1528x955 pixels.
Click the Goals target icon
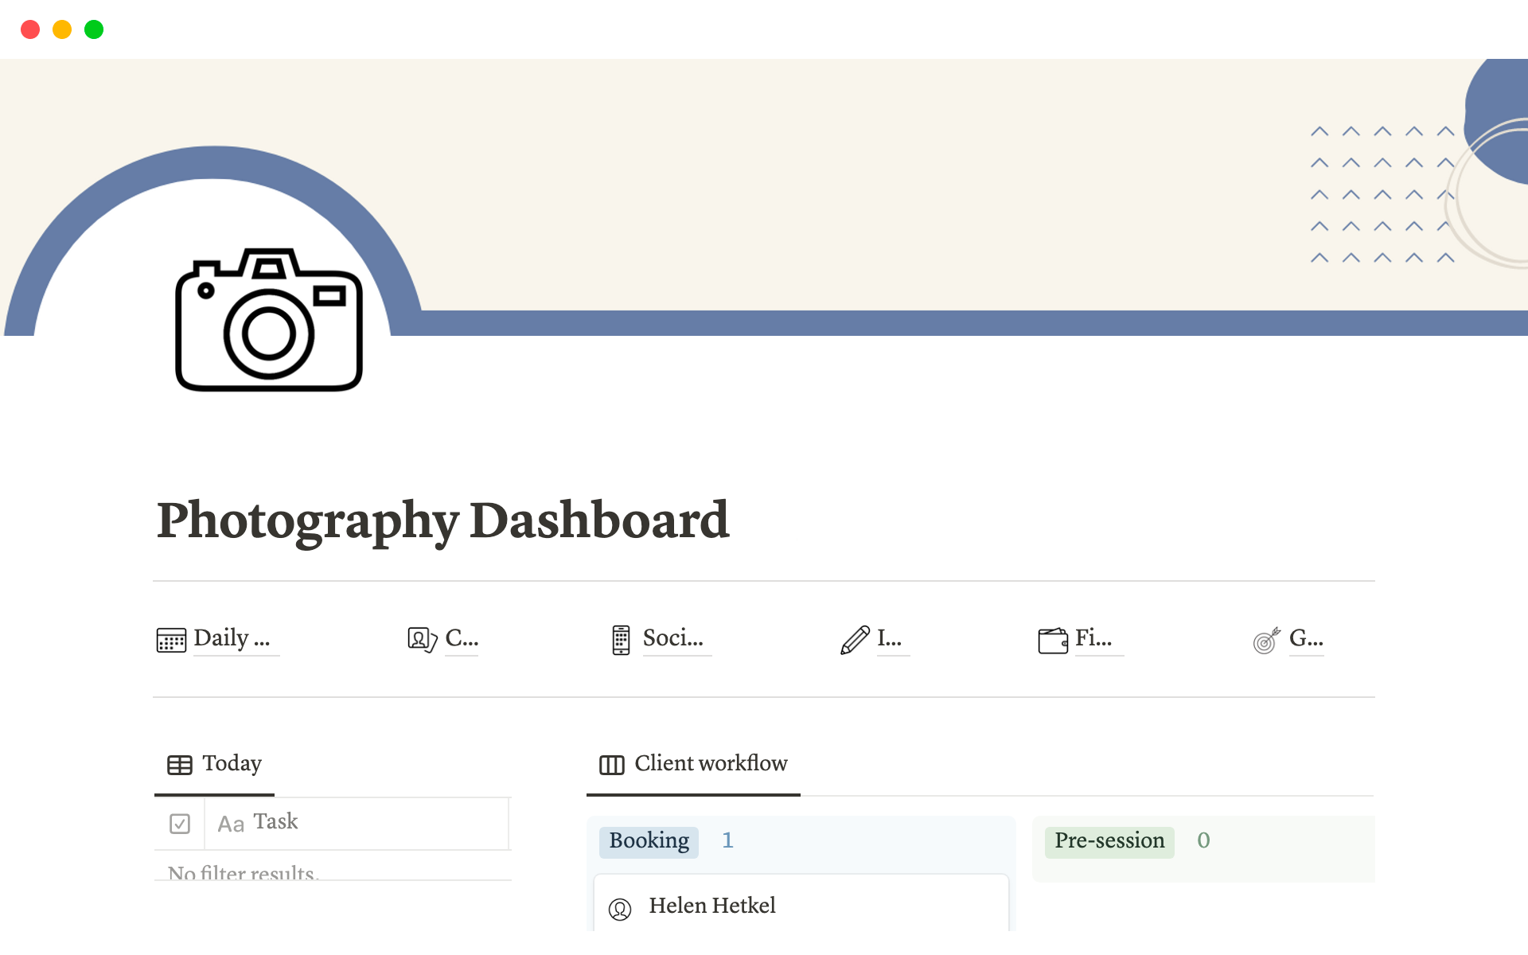[1265, 640]
